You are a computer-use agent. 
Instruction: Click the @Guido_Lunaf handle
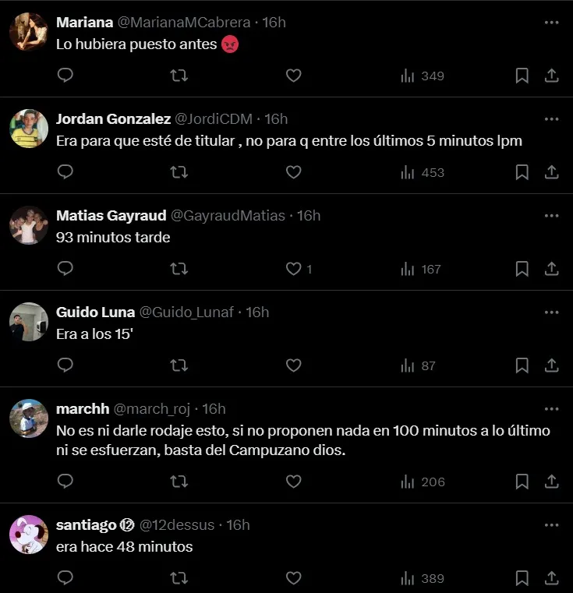click(x=187, y=312)
